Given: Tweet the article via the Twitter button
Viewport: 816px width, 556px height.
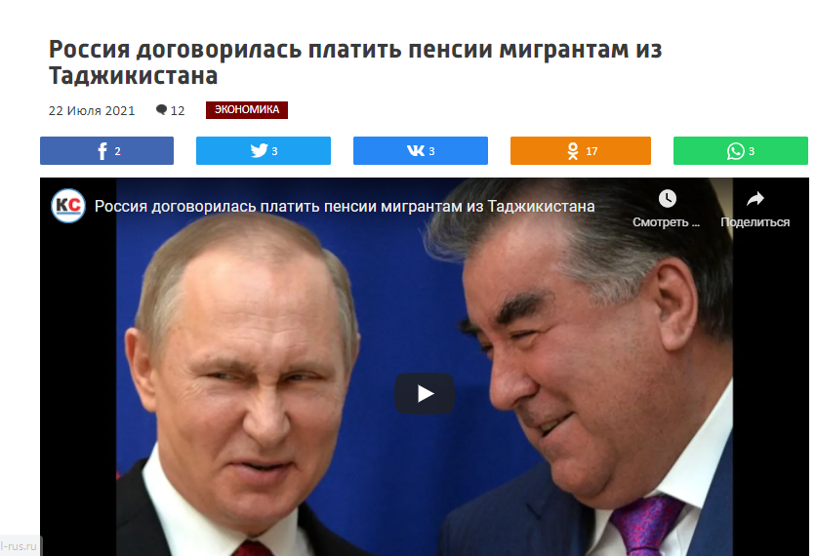Looking at the screenshot, I should (264, 151).
